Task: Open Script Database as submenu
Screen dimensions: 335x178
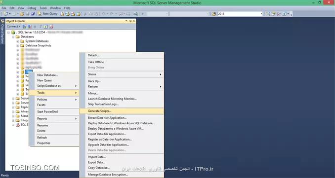Action: point(54,86)
